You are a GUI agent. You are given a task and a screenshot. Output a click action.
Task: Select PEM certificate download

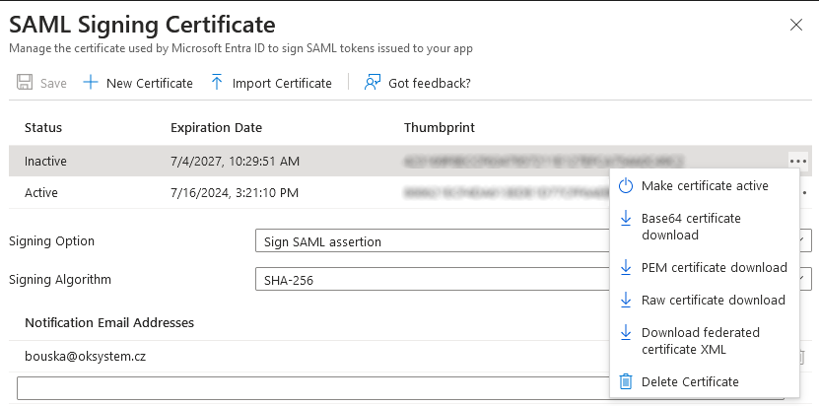pyautogui.click(x=704, y=267)
